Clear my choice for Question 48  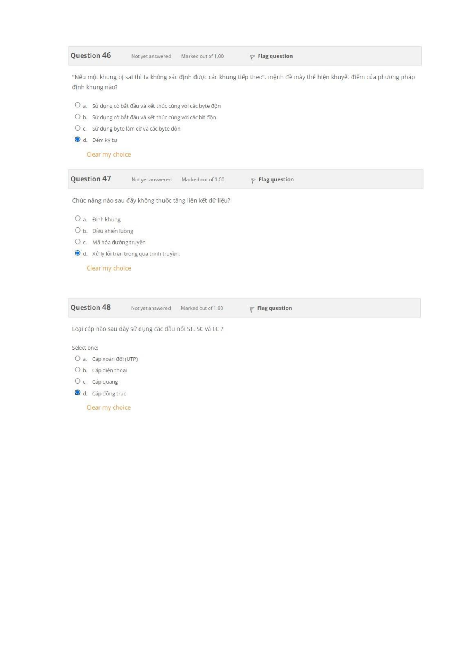click(x=109, y=408)
